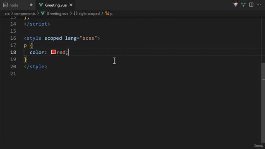Screen dimensions: 265x149
Task: Expand the chevron after Greeting.vue breadcrumb
Action: [71, 13]
